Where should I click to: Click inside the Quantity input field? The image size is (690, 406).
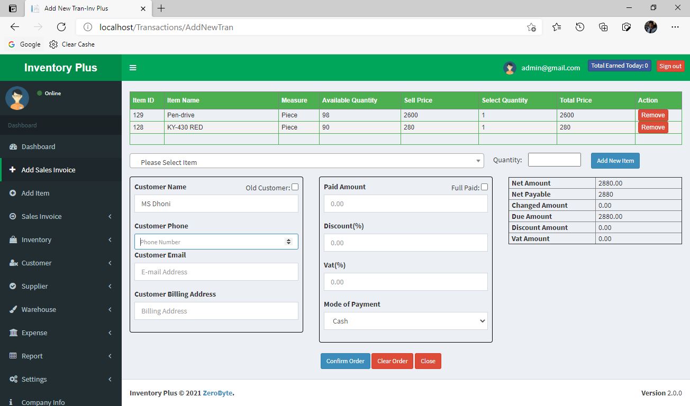[554, 159]
